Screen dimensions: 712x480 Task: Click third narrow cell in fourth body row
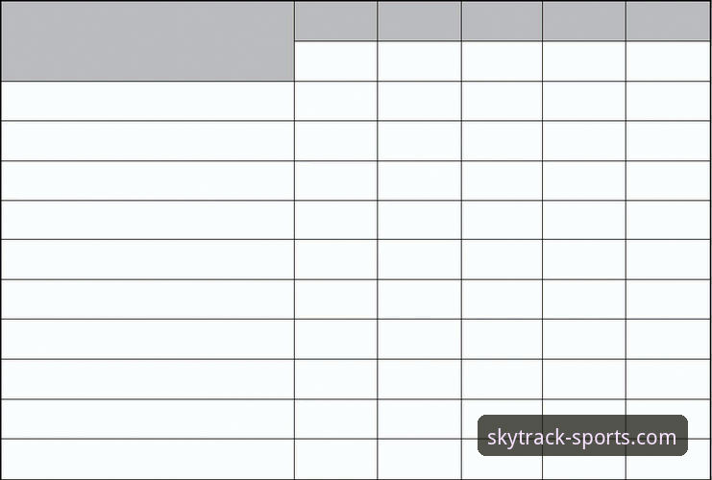coord(502,220)
